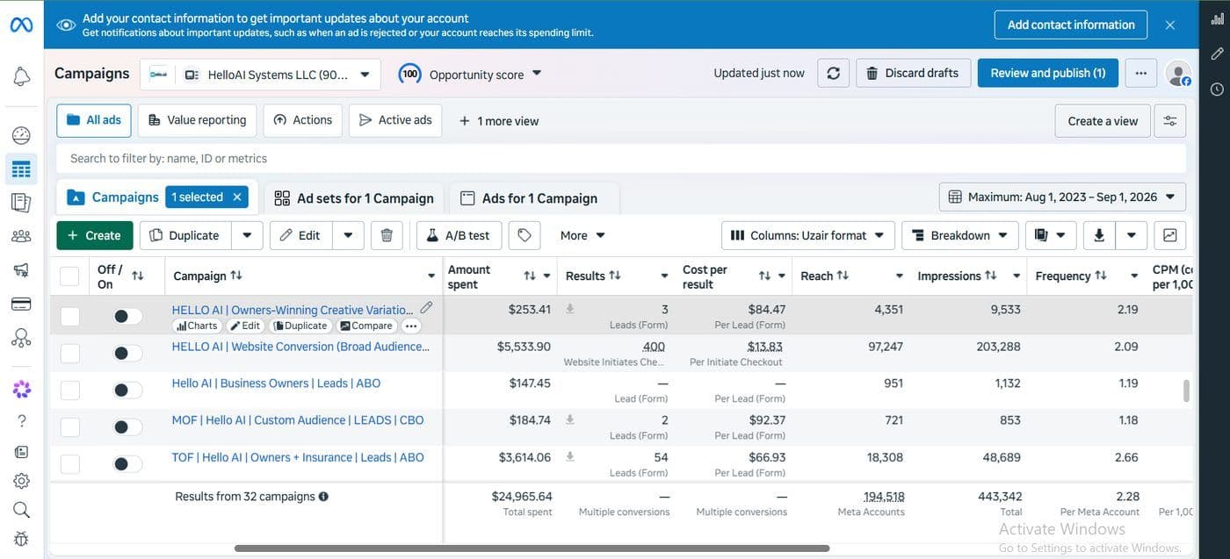Viewport: 1230px width, 559px height.
Task: Expand the Duplicate options arrow
Action: [247, 235]
